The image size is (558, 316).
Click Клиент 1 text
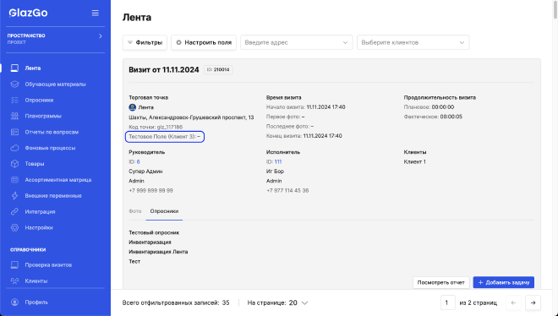(x=414, y=161)
